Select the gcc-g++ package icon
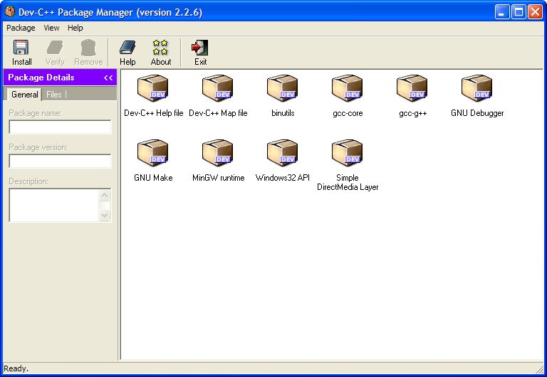 click(412, 88)
